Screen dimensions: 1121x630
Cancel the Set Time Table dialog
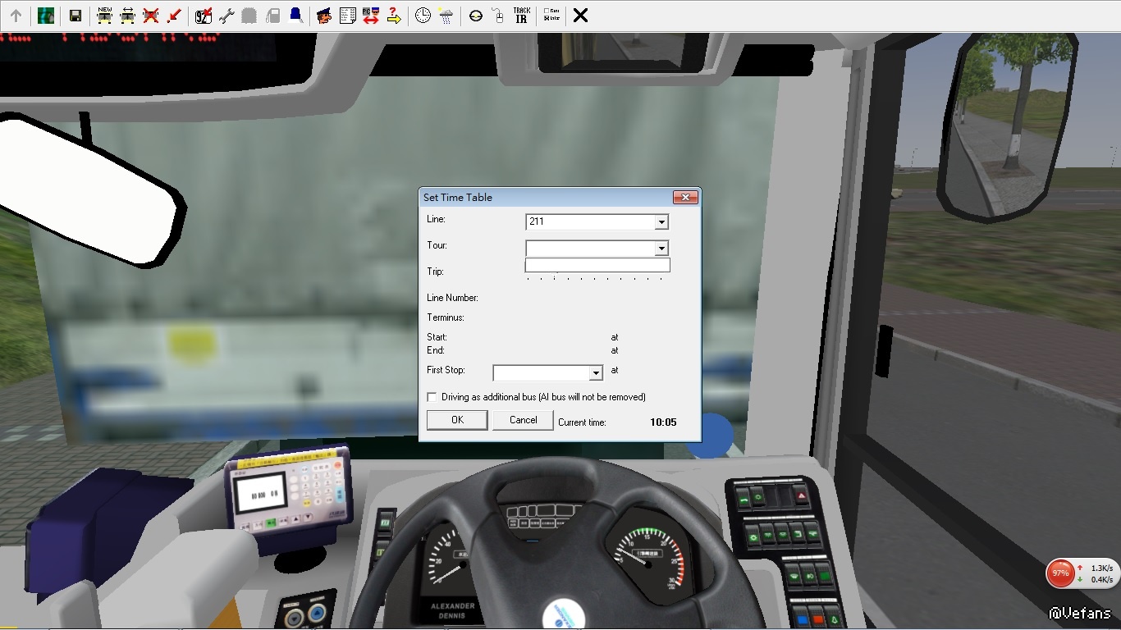[523, 420]
